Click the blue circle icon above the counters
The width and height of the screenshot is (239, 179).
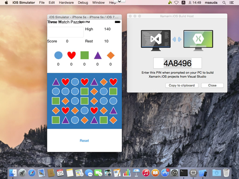pyautogui.click(x=58, y=55)
